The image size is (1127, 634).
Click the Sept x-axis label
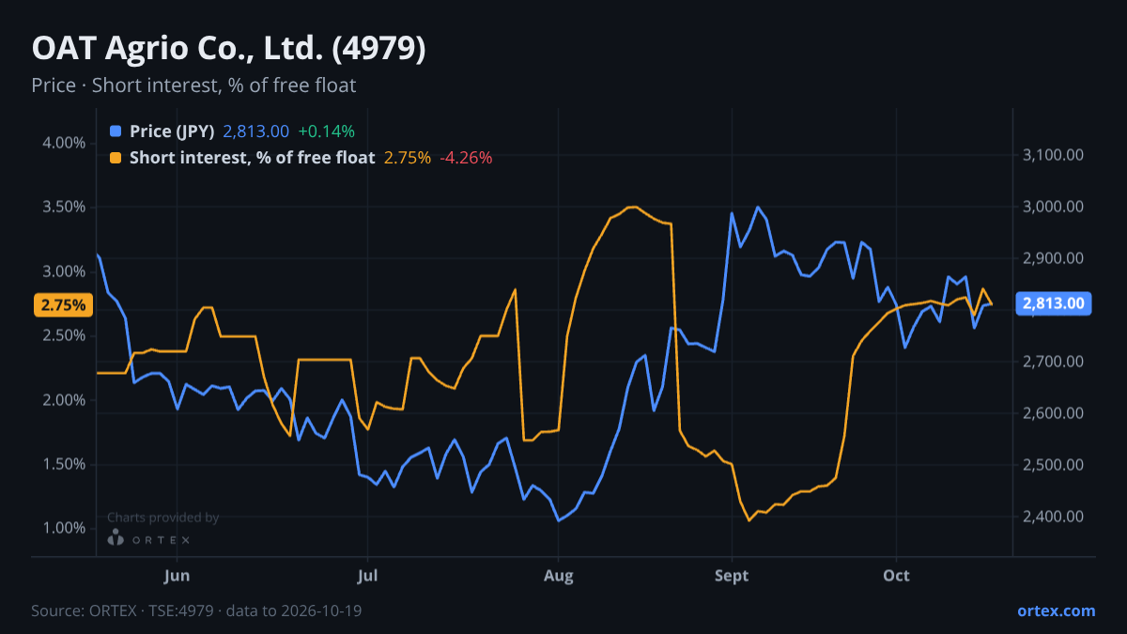pyautogui.click(x=732, y=576)
